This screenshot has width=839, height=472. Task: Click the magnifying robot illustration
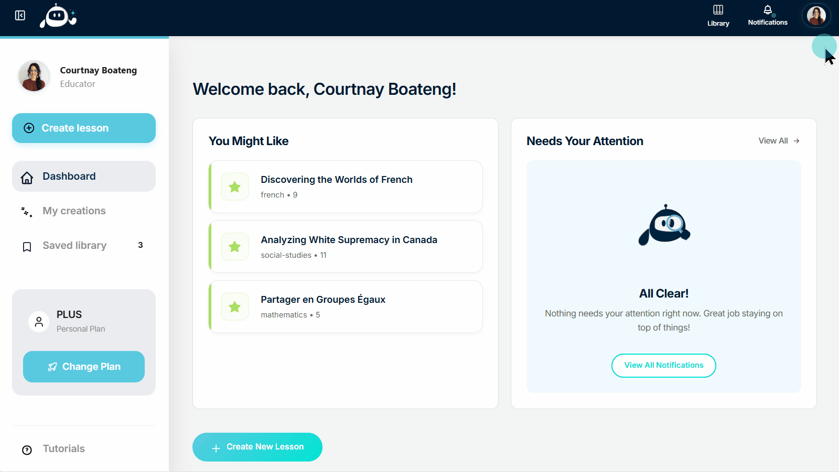pos(664,225)
